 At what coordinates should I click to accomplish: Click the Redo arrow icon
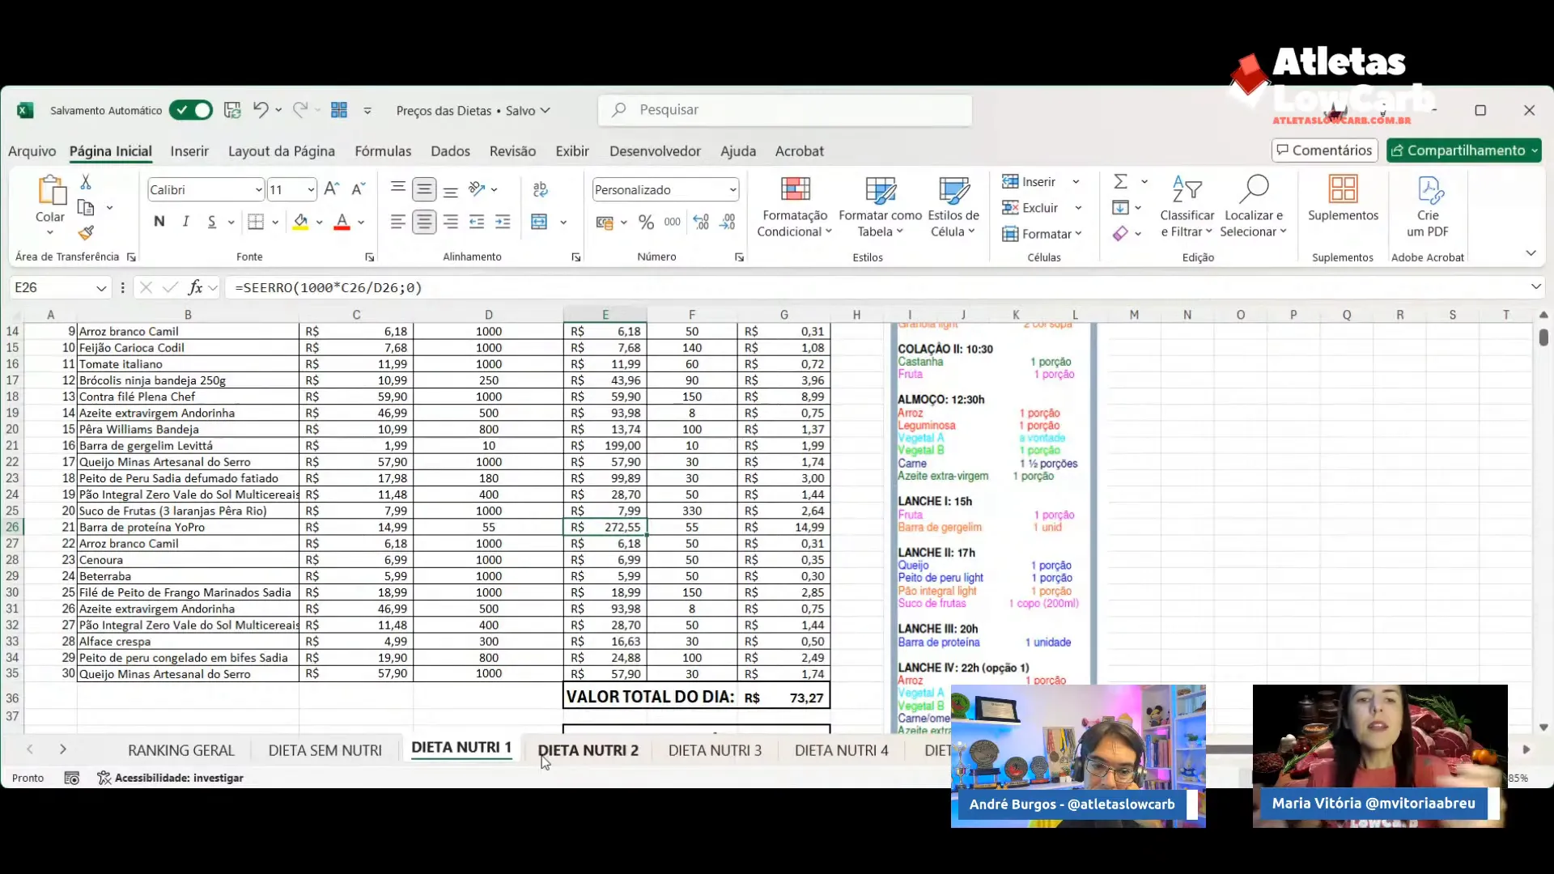click(300, 110)
